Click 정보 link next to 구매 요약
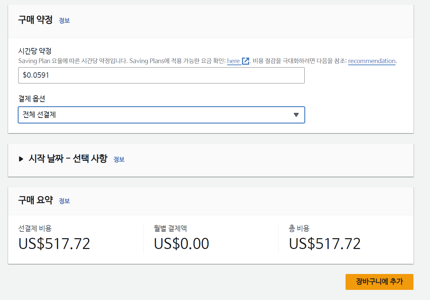Viewport: 430px width, 300px height. (64, 201)
